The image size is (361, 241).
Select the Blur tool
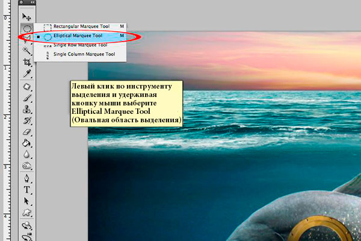point(26,154)
